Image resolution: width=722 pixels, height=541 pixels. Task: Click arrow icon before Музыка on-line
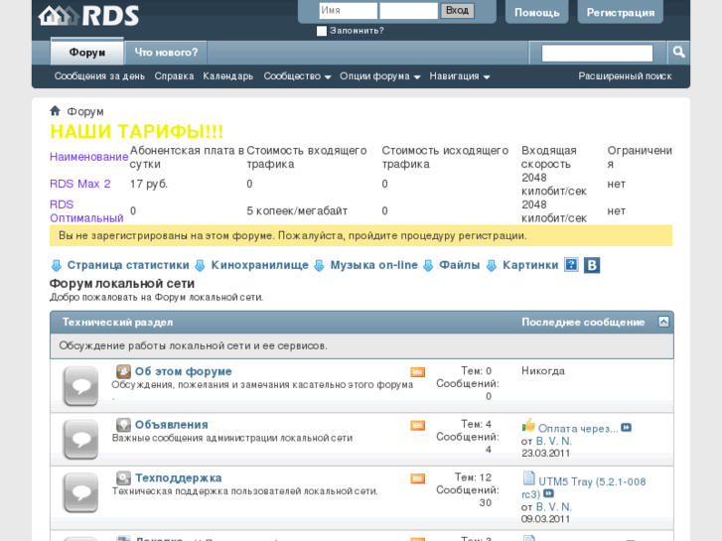[x=319, y=266]
